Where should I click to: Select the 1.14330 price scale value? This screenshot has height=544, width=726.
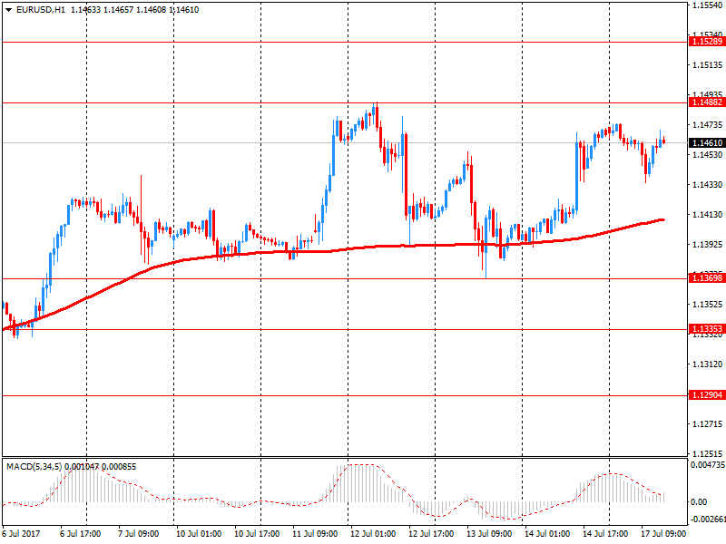point(707,185)
